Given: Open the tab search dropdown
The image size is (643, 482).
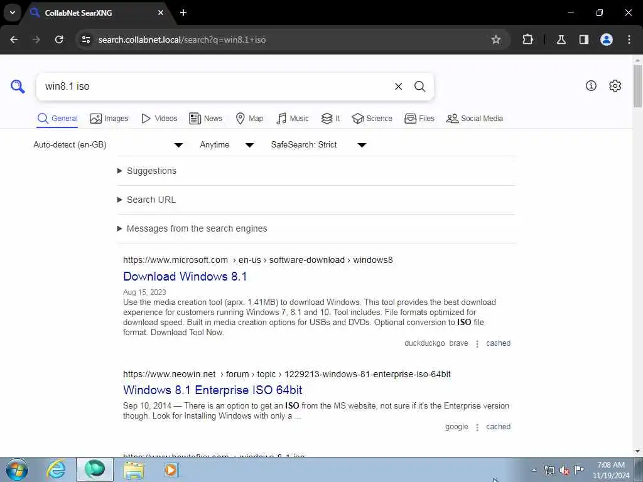Looking at the screenshot, I should pos(13,13).
